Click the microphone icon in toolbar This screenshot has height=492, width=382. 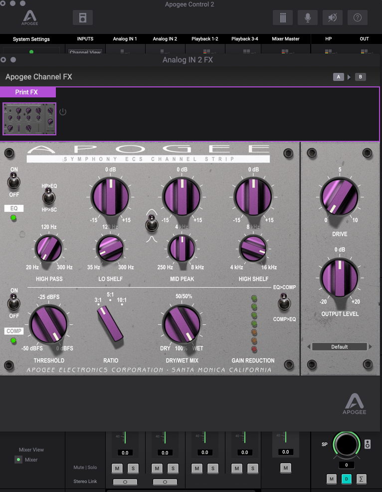point(308,17)
